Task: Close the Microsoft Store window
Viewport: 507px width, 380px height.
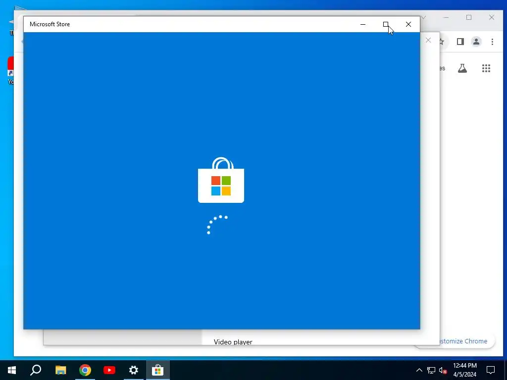Action: 408,24
